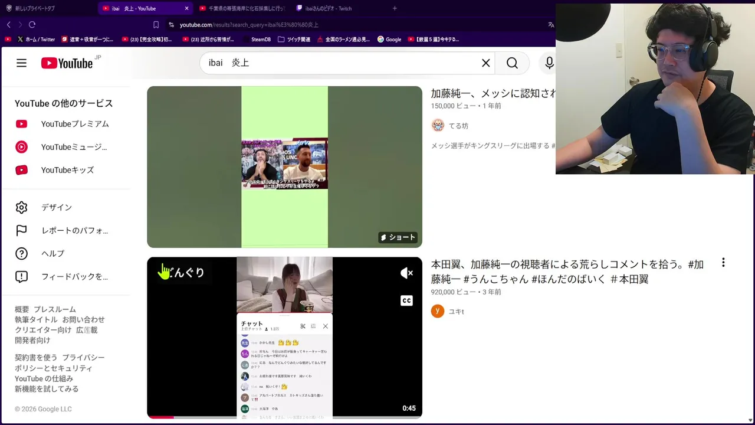The image size is (755, 425).
Task: Open the 遺書+吸書が一つに bookmark
Action: click(87, 40)
